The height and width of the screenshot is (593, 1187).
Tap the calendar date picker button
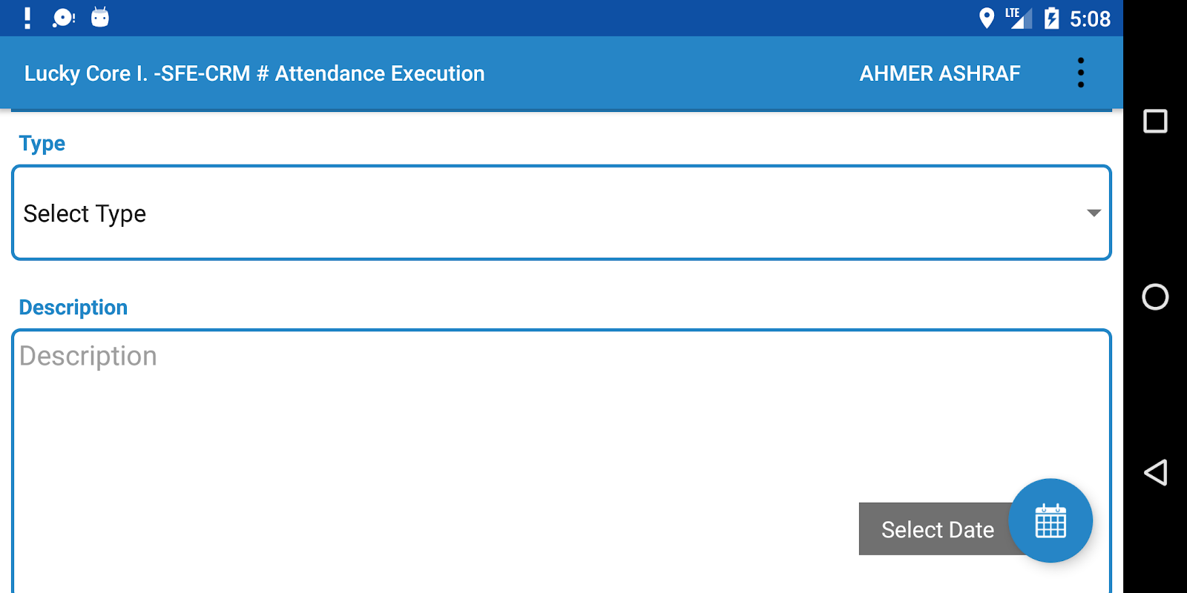[1050, 520]
